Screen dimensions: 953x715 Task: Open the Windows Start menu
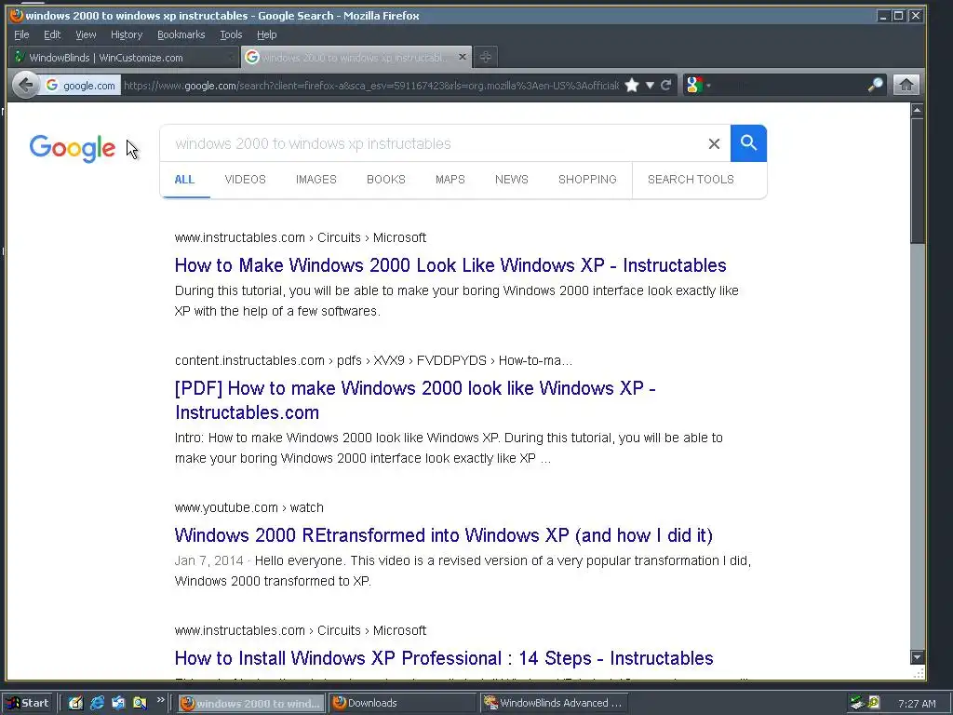click(x=28, y=703)
